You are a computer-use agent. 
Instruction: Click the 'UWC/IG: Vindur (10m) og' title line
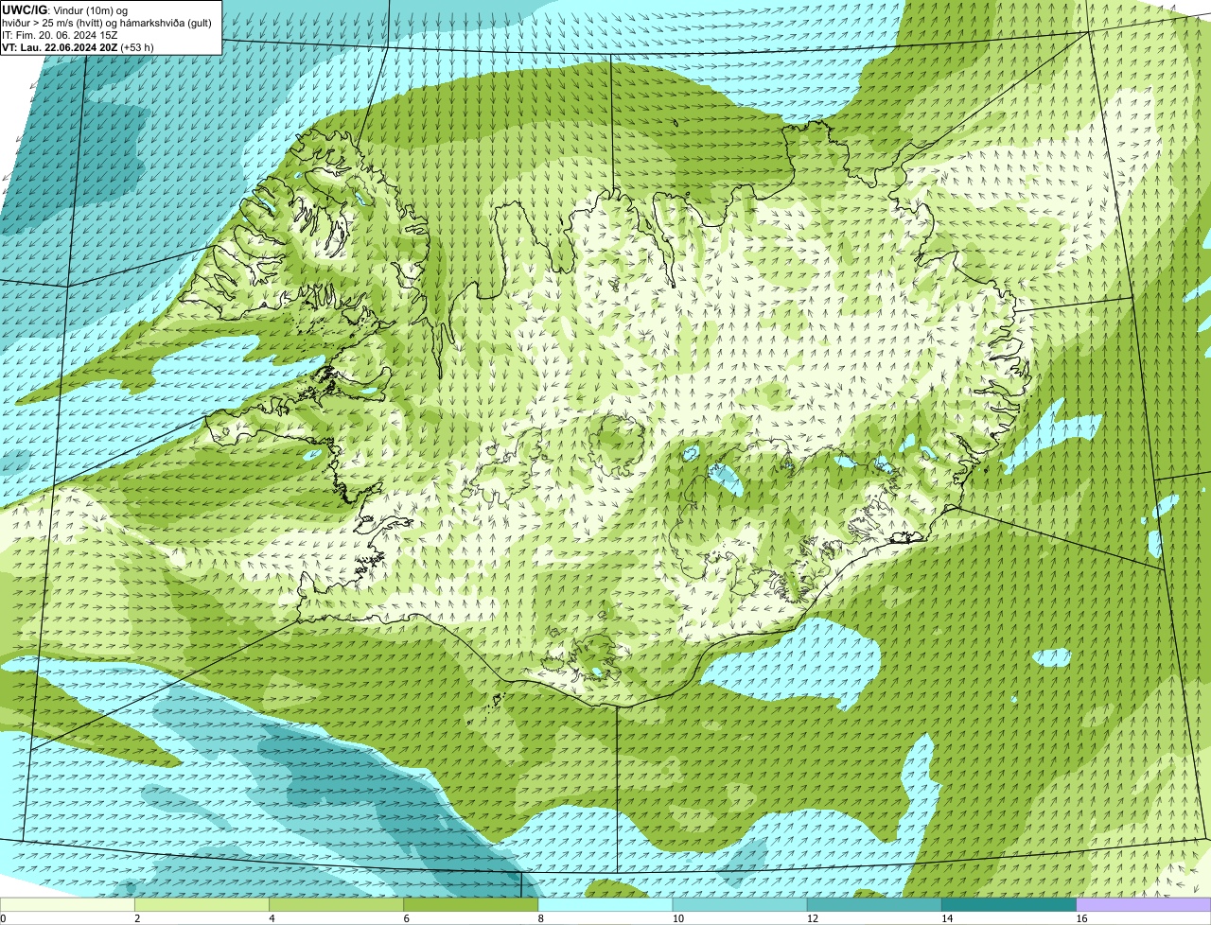click(x=64, y=9)
